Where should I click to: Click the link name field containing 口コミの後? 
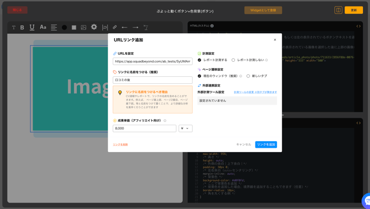152,80
